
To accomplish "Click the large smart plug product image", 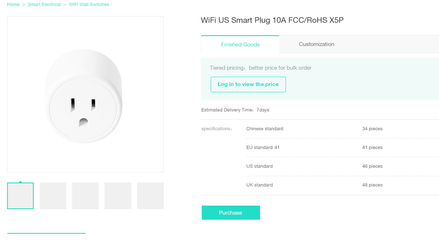I will click(85, 94).
